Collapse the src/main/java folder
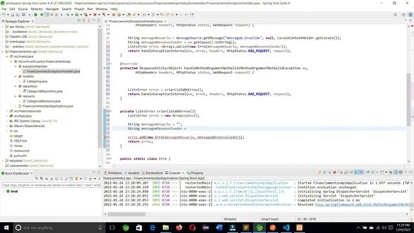The image size is (414, 233). point(7,56)
